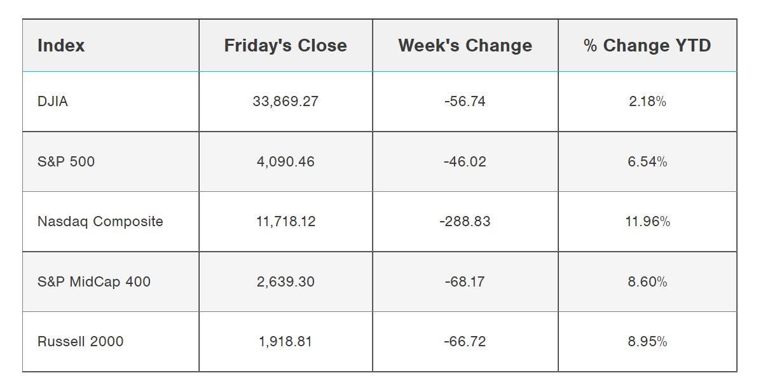Click the Nasdaq Composite row label

pyautogui.click(x=100, y=221)
